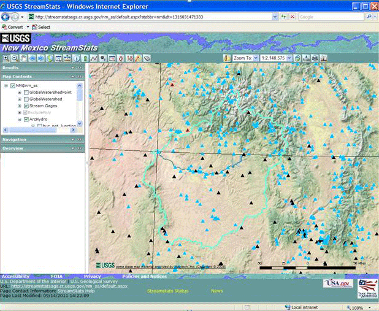
Task: Click the print map icon
Action: (315, 58)
